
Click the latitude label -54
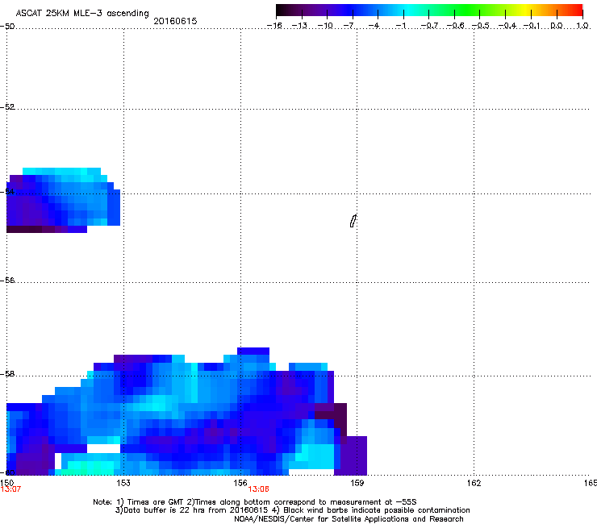pyautogui.click(x=7, y=191)
